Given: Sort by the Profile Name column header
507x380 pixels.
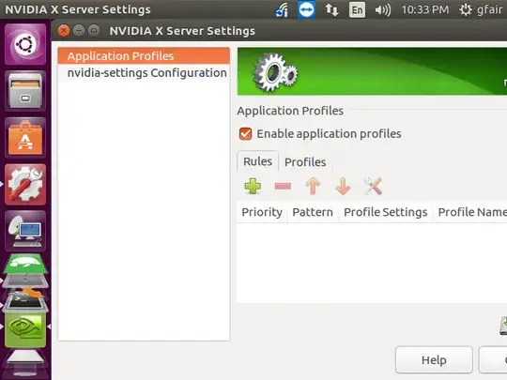Looking at the screenshot, I should point(471,212).
